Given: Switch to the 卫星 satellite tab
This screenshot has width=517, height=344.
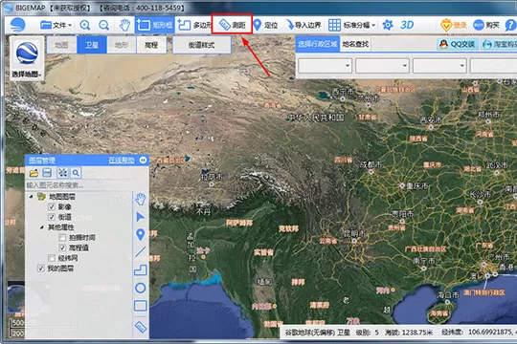Looking at the screenshot, I should click(x=92, y=45).
